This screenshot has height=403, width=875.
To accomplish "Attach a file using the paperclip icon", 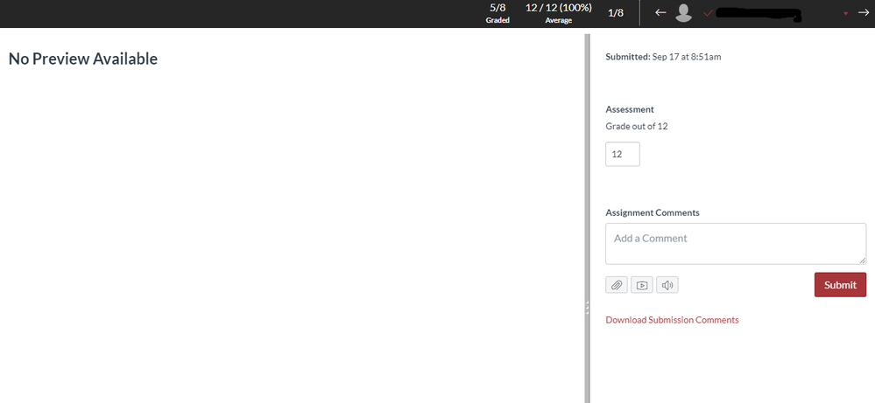I will click(617, 285).
